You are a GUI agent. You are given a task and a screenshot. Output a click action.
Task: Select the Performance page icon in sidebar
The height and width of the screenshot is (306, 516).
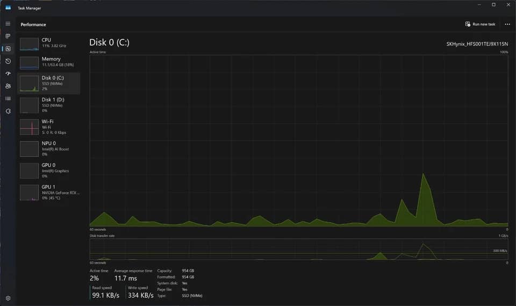point(8,49)
